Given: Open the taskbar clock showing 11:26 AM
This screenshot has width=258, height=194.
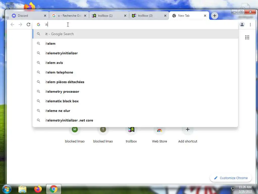Looking at the screenshot, I should [x=245, y=189].
